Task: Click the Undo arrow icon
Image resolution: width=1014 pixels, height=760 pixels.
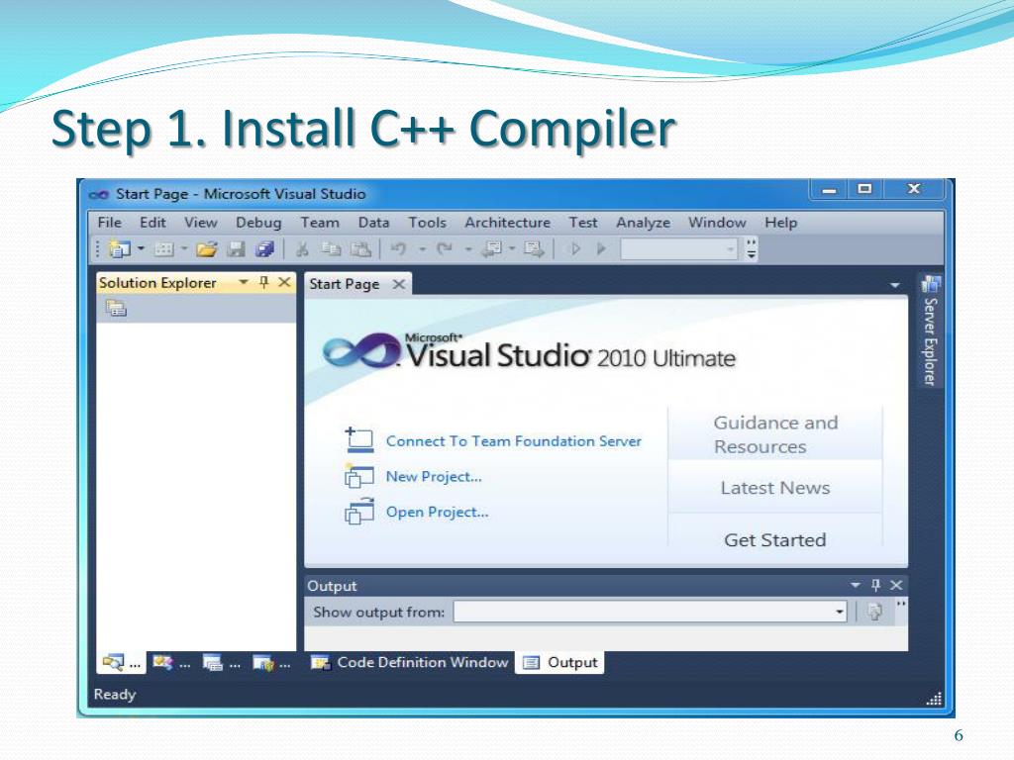Action: pos(398,248)
